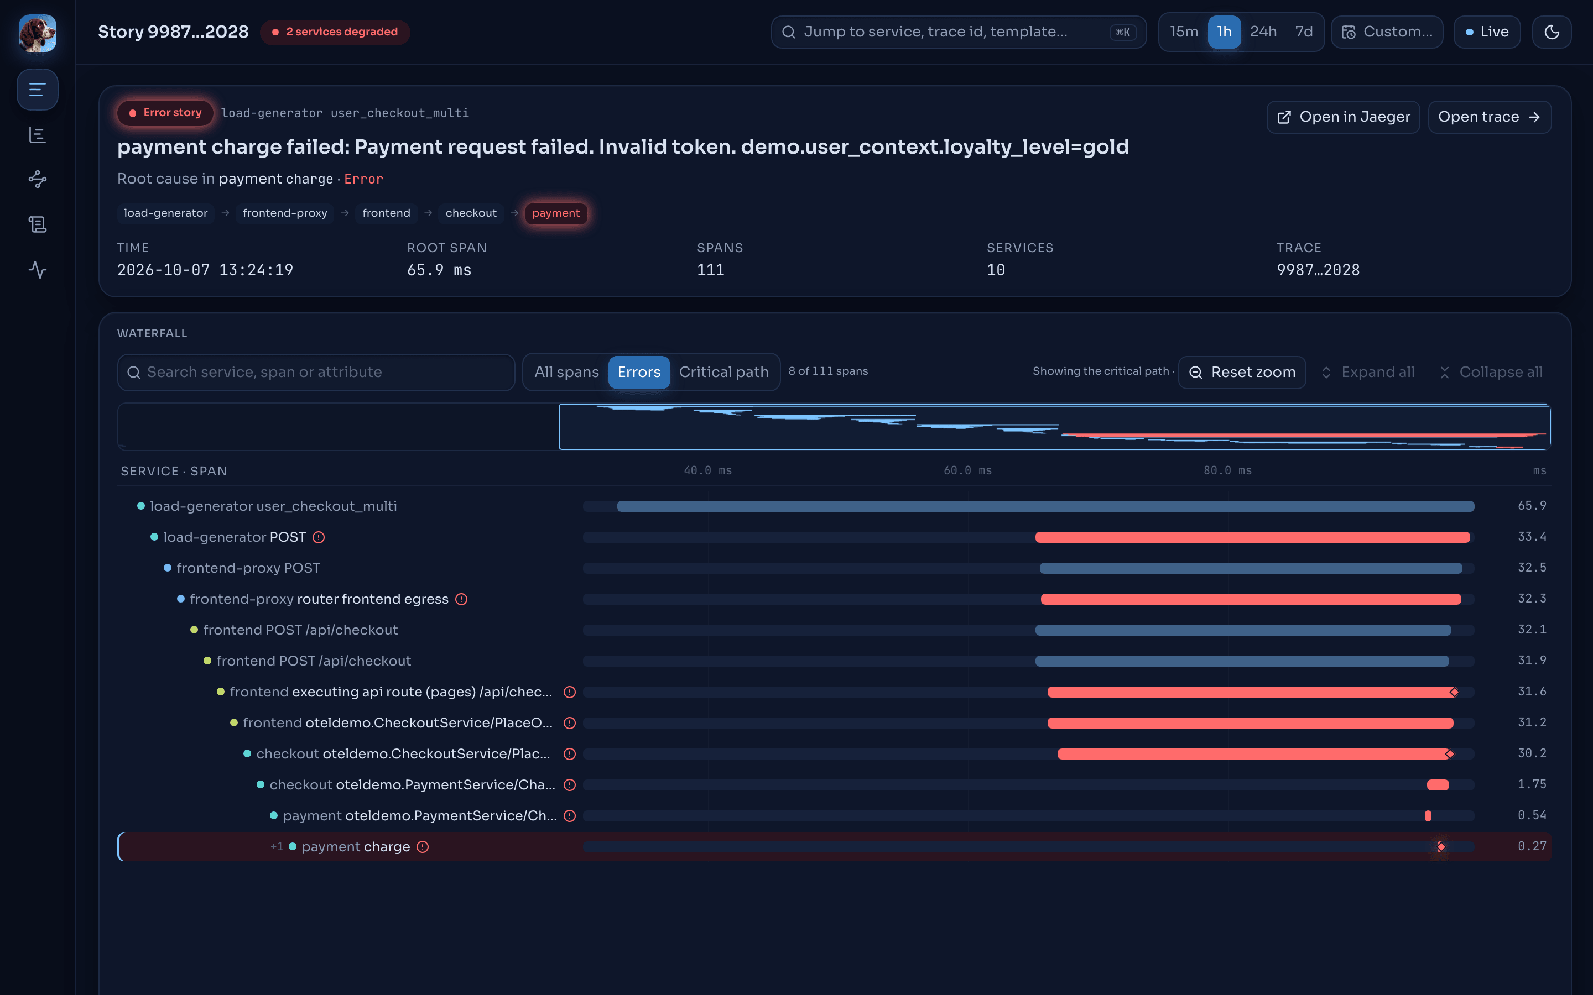Select frontend-proxy POST span row
This screenshot has height=995, width=1593.
[x=834, y=568]
